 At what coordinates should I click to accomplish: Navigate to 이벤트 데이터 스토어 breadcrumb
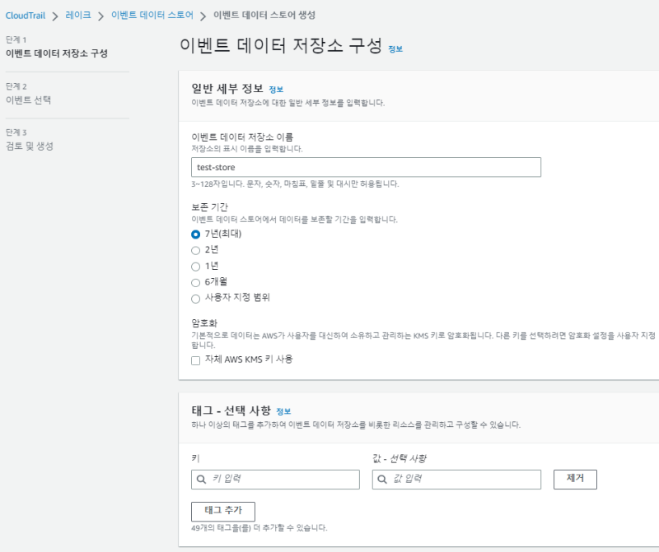pos(152,15)
